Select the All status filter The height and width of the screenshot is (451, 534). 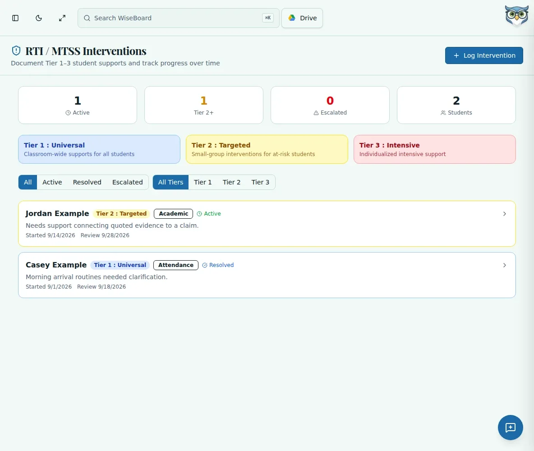[x=28, y=182]
